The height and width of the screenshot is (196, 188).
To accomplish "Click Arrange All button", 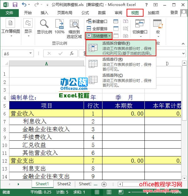I will coord(97,29).
